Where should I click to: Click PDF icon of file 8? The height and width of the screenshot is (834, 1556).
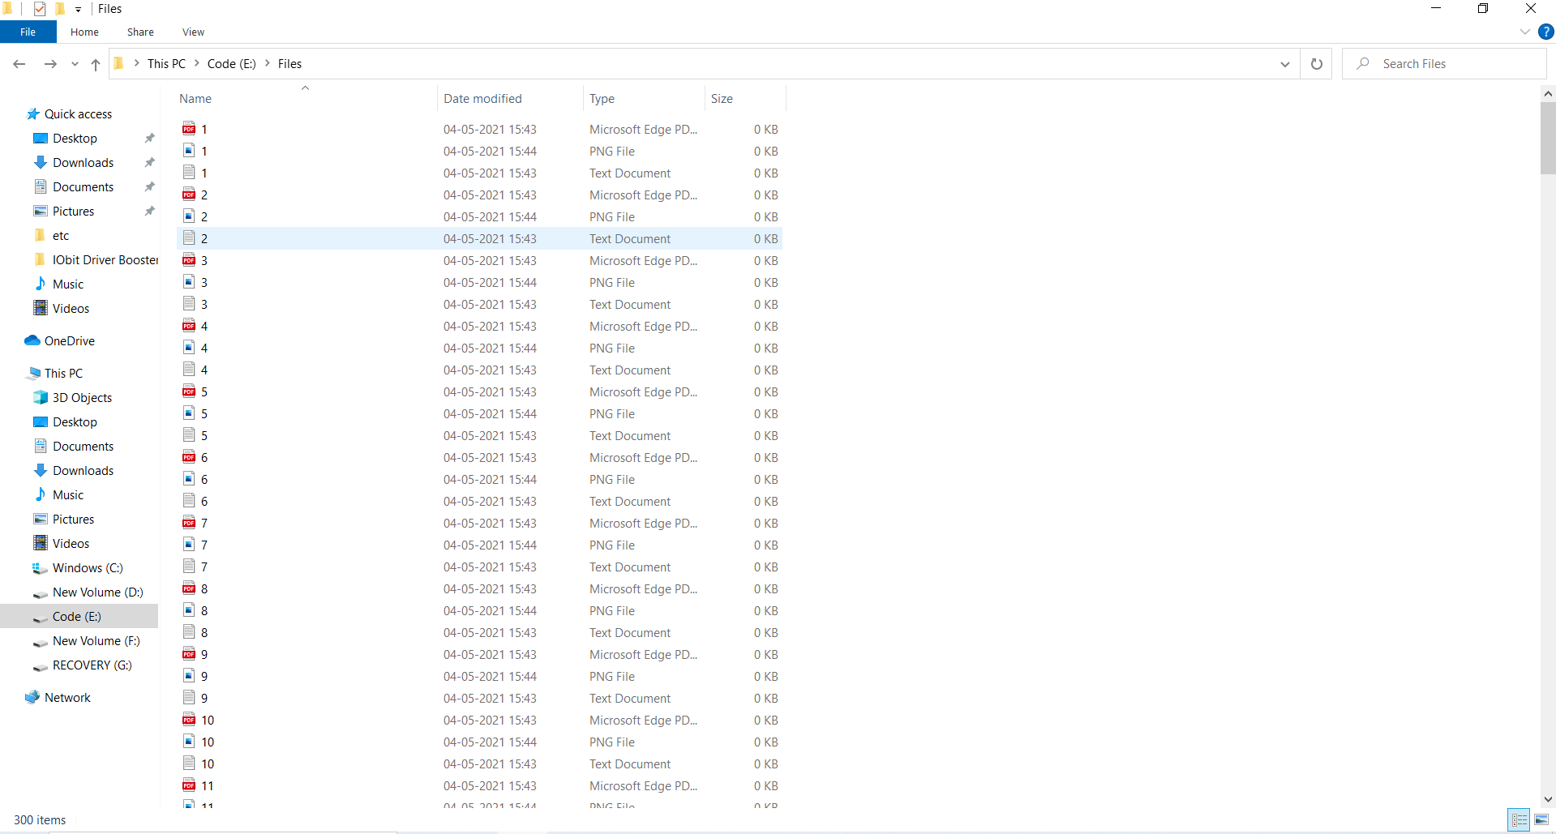(189, 588)
